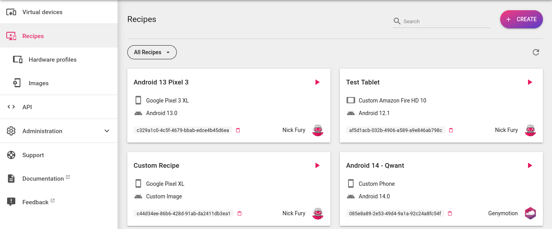Viewport: 552px width, 229px height.
Task: Select the Hardware profiles icon
Action: [x=18, y=59]
